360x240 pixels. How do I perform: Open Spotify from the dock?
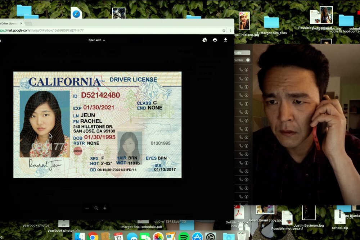click(184, 236)
